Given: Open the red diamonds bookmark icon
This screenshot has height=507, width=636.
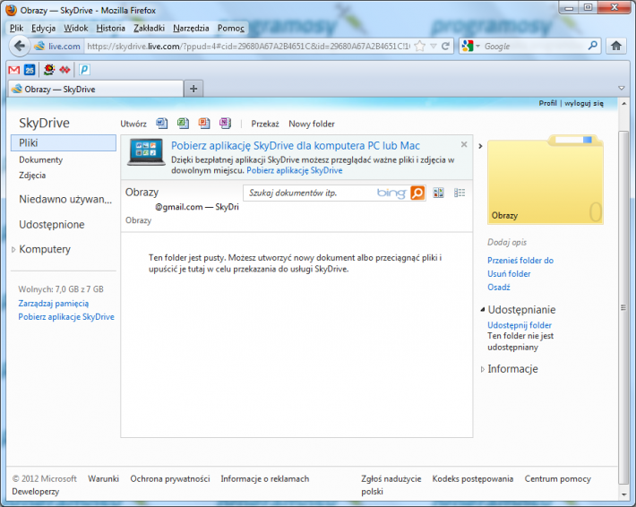Looking at the screenshot, I should [64, 70].
